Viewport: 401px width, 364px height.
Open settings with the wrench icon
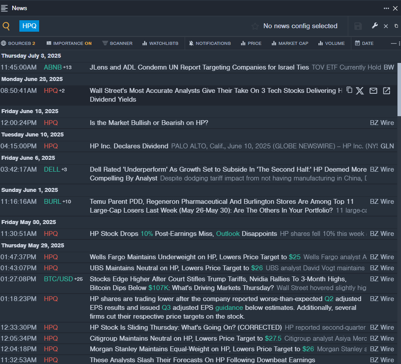[375, 26]
